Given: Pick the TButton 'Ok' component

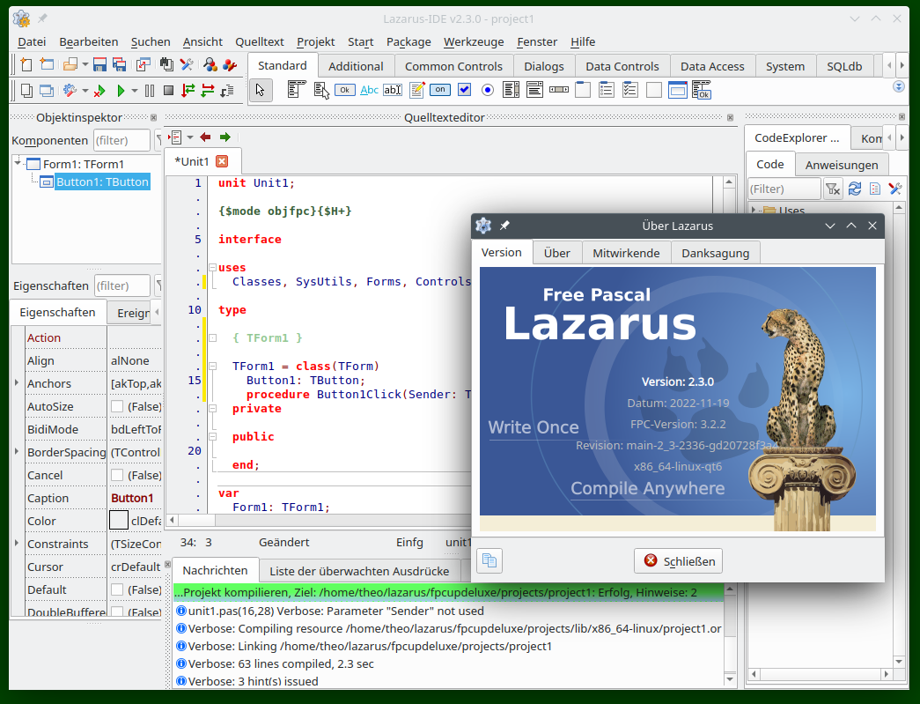Looking at the screenshot, I should pyautogui.click(x=345, y=90).
